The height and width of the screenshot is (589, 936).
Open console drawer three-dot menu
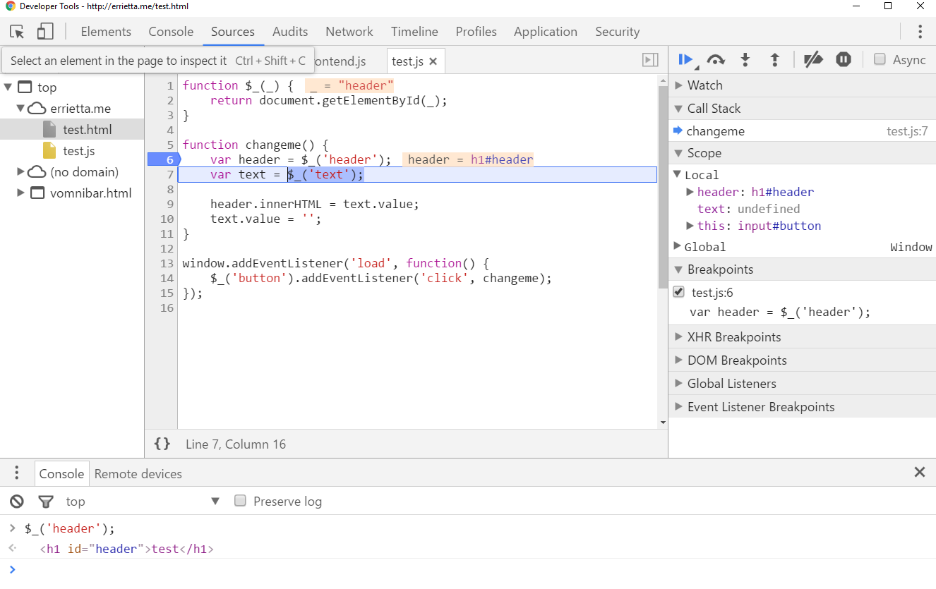pyautogui.click(x=17, y=473)
